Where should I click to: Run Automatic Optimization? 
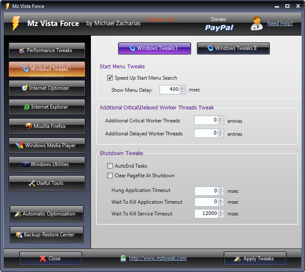[x=47, y=214]
